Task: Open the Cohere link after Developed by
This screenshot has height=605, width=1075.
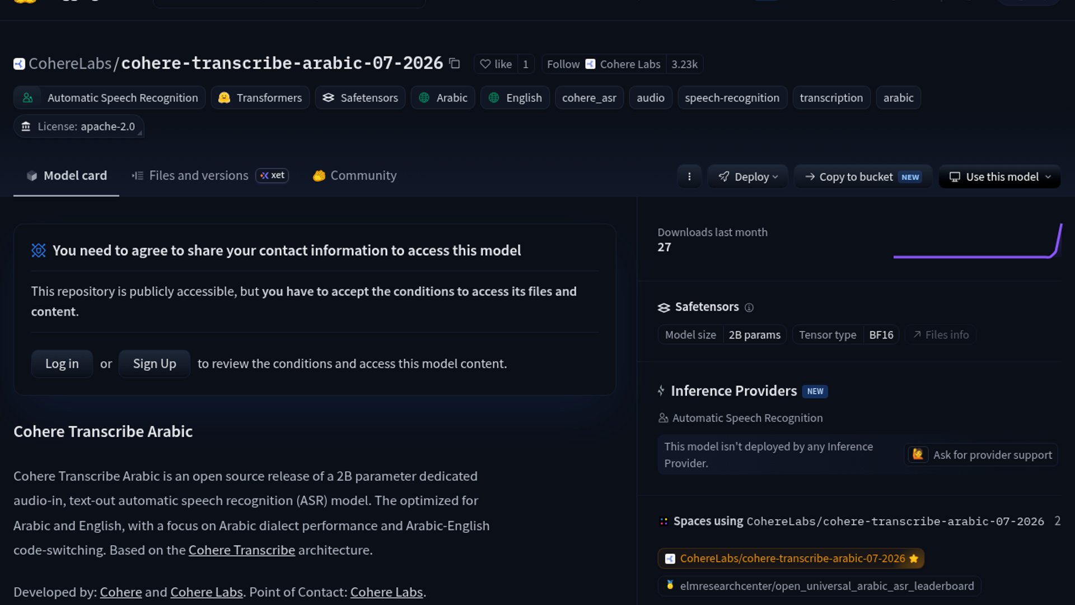Action: [121, 592]
